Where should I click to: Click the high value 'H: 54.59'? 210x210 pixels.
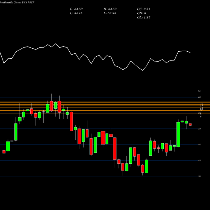110,9
